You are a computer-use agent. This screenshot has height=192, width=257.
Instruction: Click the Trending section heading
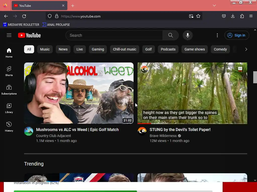[x=34, y=164]
